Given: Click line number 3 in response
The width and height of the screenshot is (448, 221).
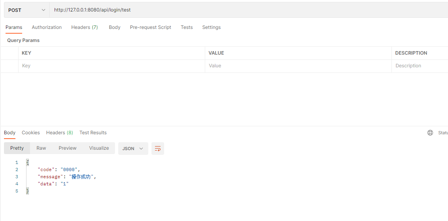Looking at the screenshot, I should pos(17,177).
